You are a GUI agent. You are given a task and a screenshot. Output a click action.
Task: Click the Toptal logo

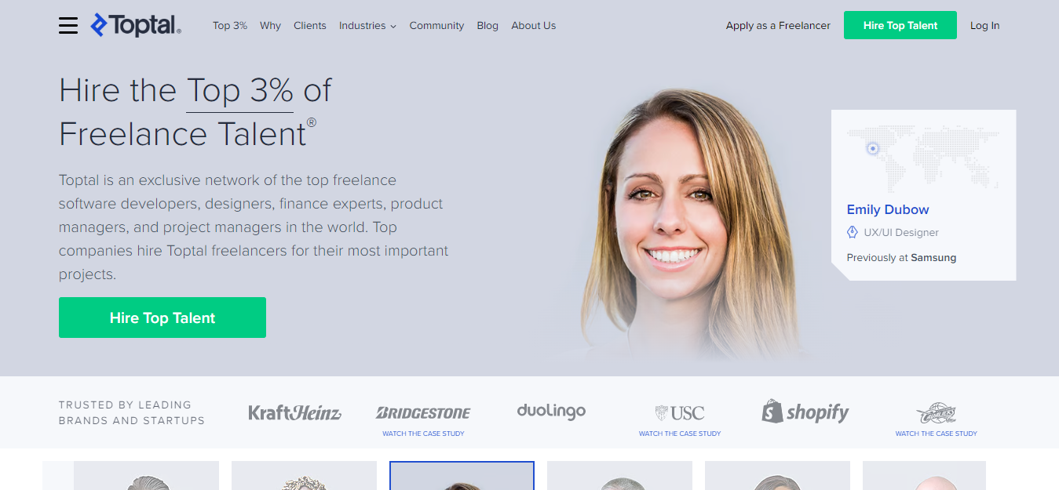[136, 25]
